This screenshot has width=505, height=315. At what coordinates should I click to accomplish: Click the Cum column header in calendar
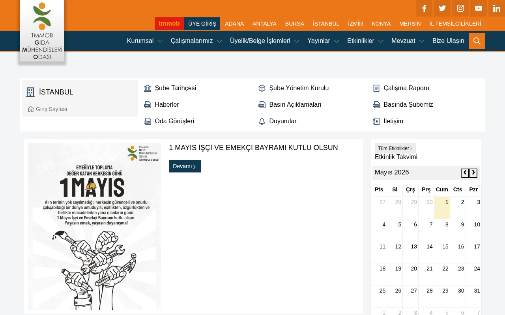click(442, 189)
